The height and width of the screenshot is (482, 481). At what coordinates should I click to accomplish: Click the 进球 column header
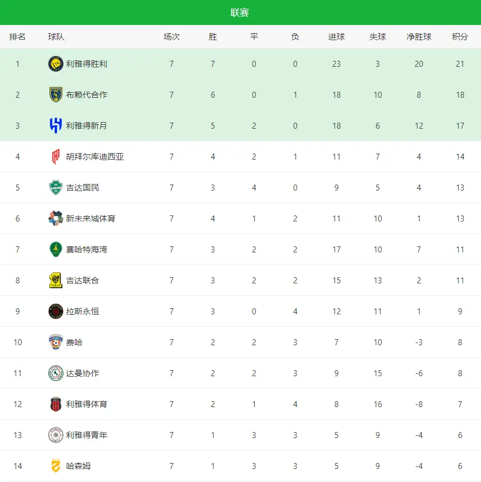point(336,37)
